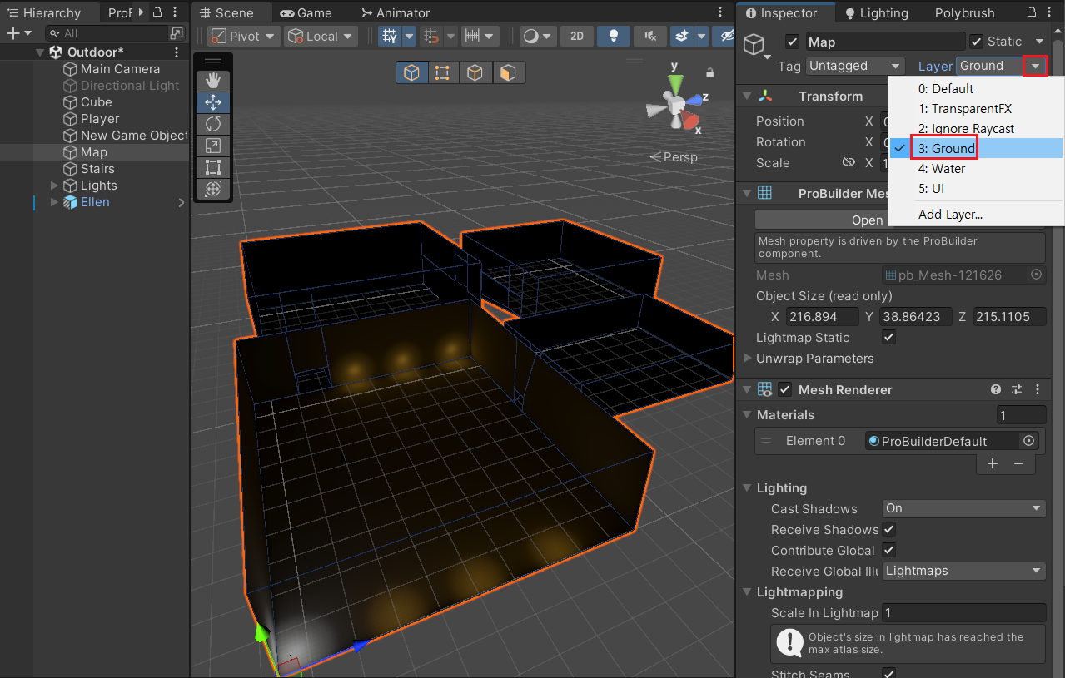The height and width of the screenshot is (678, 1065).
Task: Click the orientation gizmo lock icon
Action: tap(709, 73)
